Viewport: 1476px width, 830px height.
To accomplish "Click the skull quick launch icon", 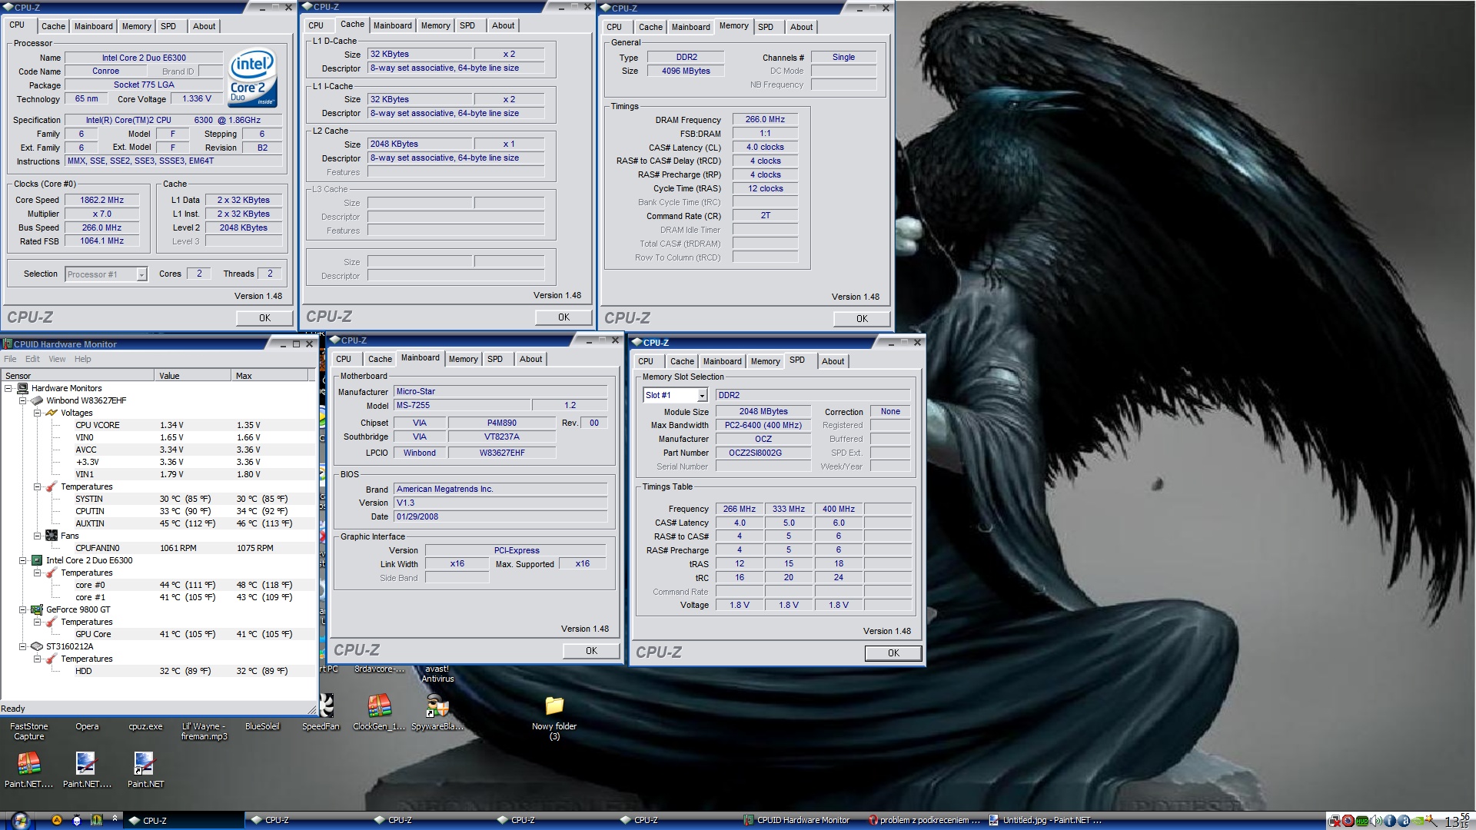I will coord(76,820).
